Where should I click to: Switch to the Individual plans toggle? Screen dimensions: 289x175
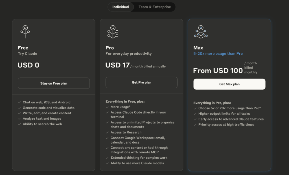[x=121, y=7]
